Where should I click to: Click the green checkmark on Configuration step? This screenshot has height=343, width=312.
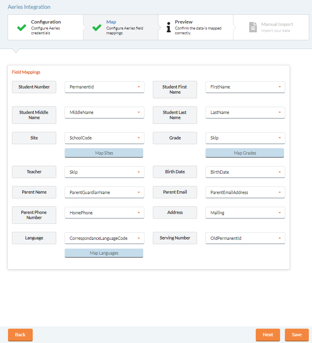coord(22,27)
